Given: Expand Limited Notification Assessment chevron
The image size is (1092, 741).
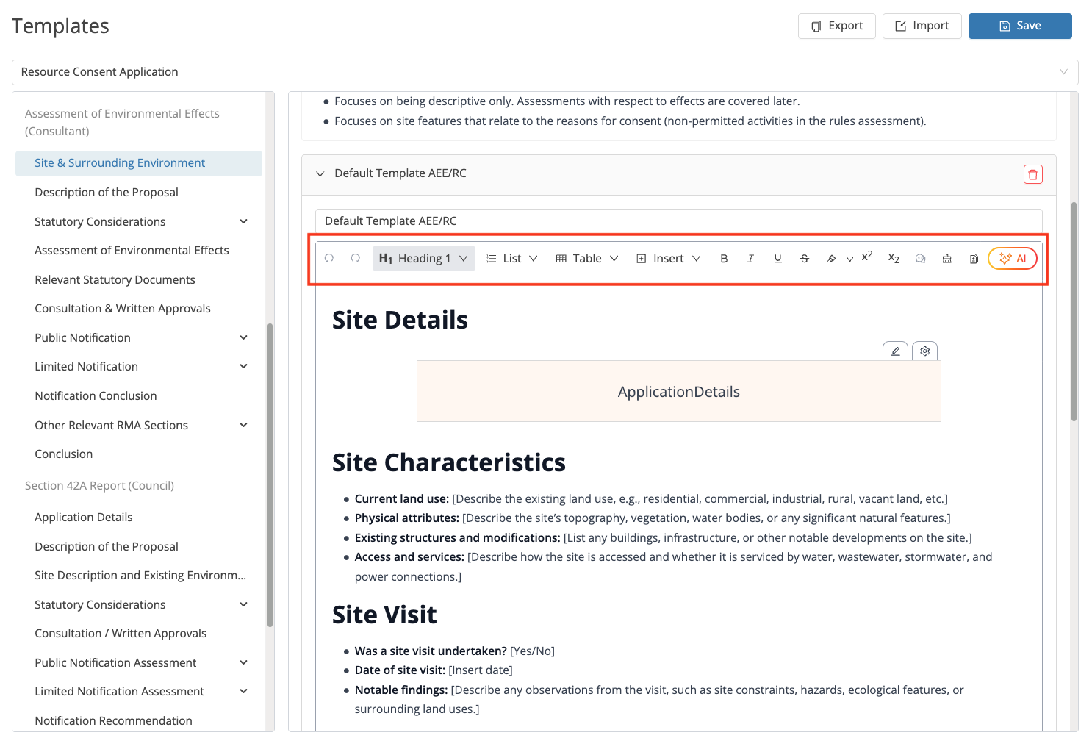Looking at the screenshot, I should (243, 691).
